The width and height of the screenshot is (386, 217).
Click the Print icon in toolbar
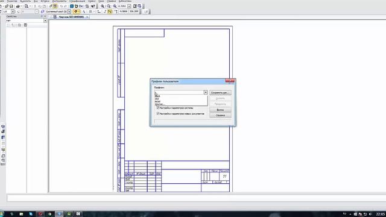18,6
